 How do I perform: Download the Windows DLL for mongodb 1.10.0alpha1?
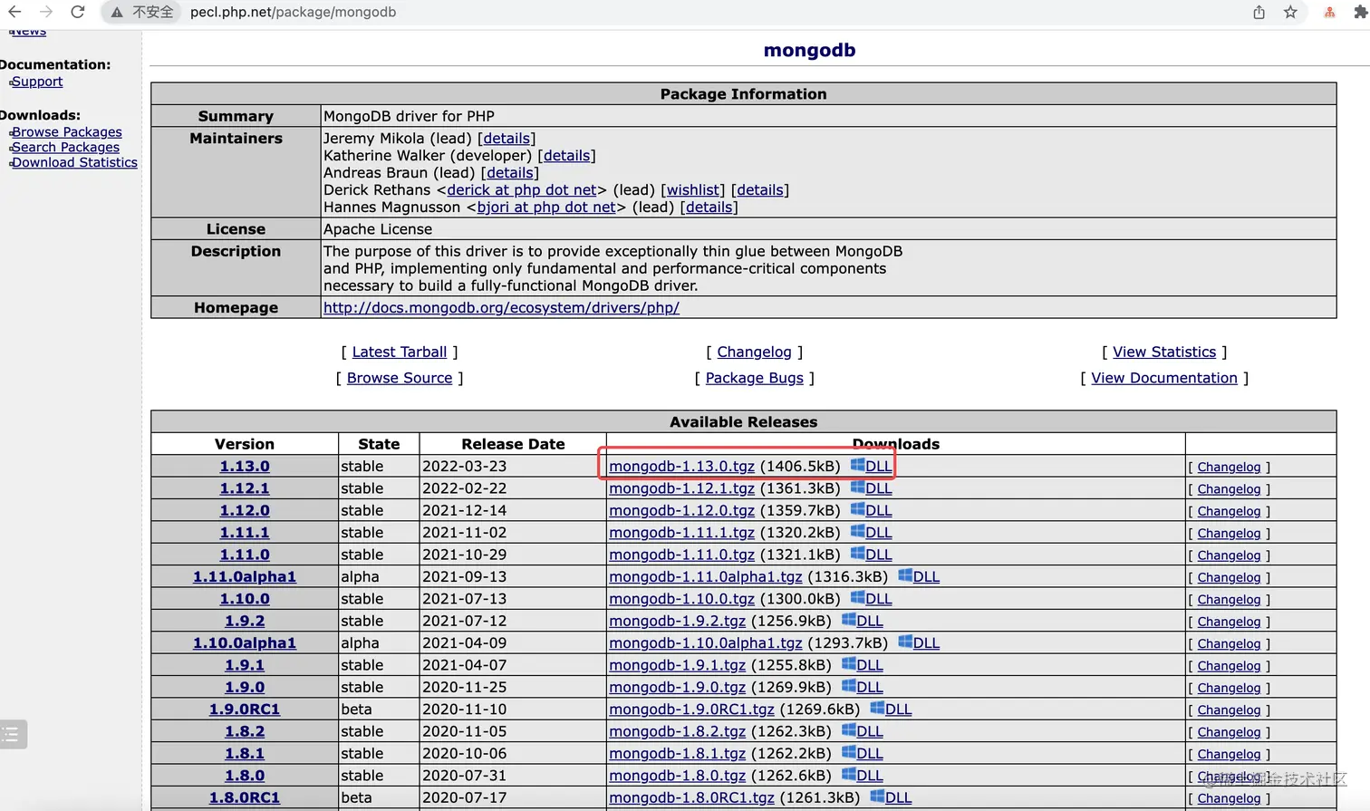point(919,642)
